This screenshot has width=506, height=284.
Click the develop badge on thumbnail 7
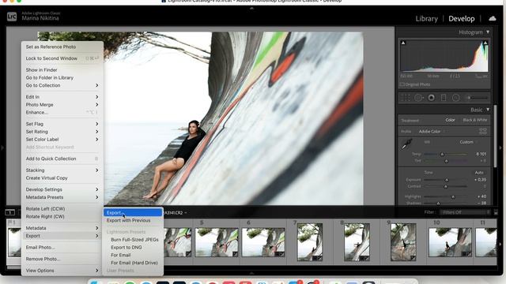point(319,258)
